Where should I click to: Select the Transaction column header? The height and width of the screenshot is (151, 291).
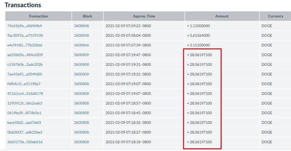click(x=38, y=16)
